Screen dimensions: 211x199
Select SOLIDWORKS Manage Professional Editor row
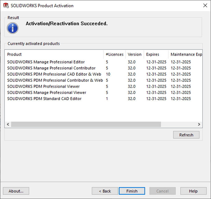[46, 62]
